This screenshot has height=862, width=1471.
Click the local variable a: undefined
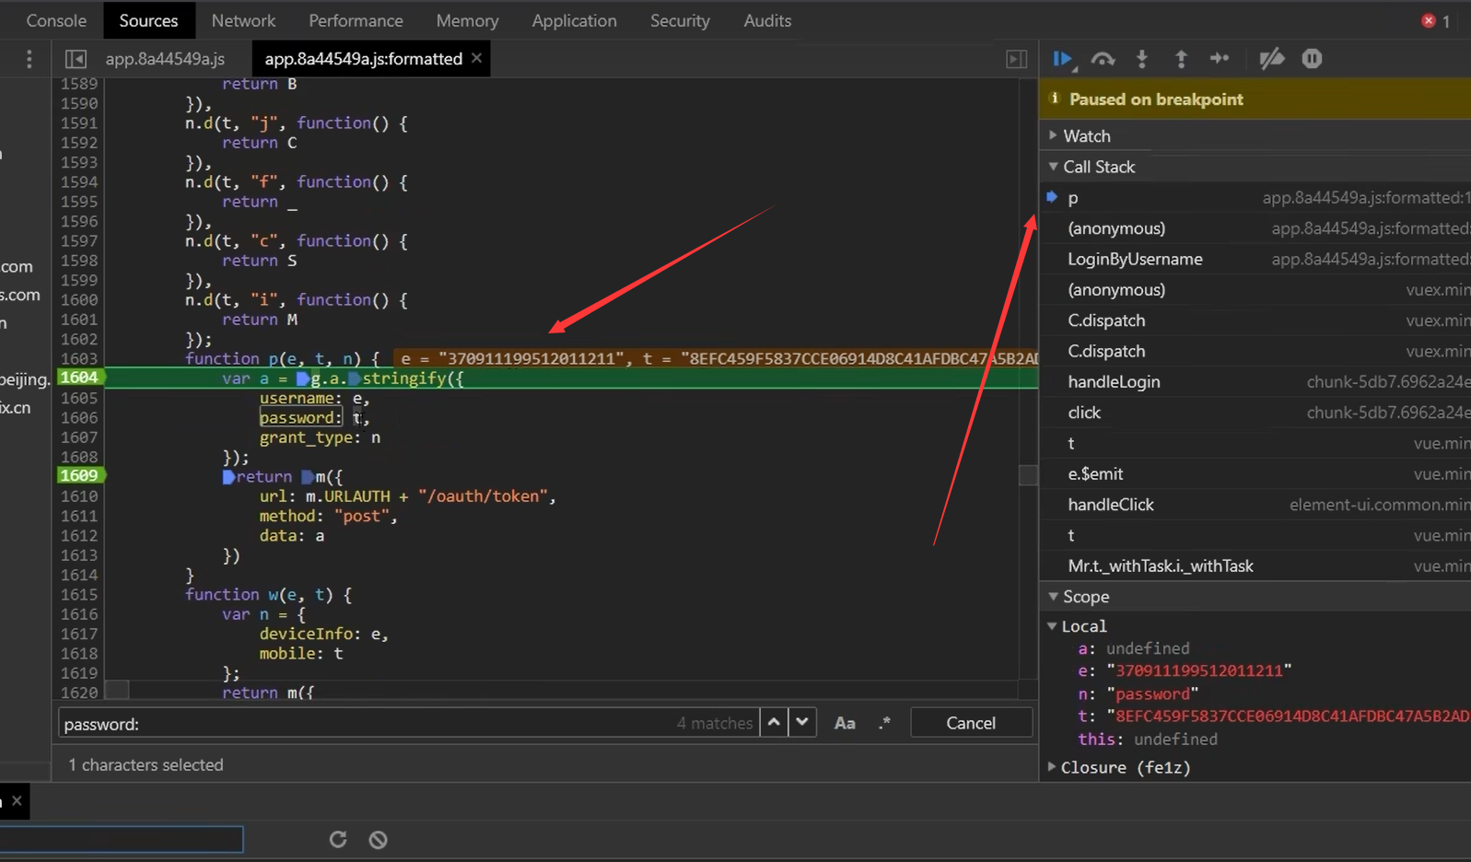point(1134,648)
